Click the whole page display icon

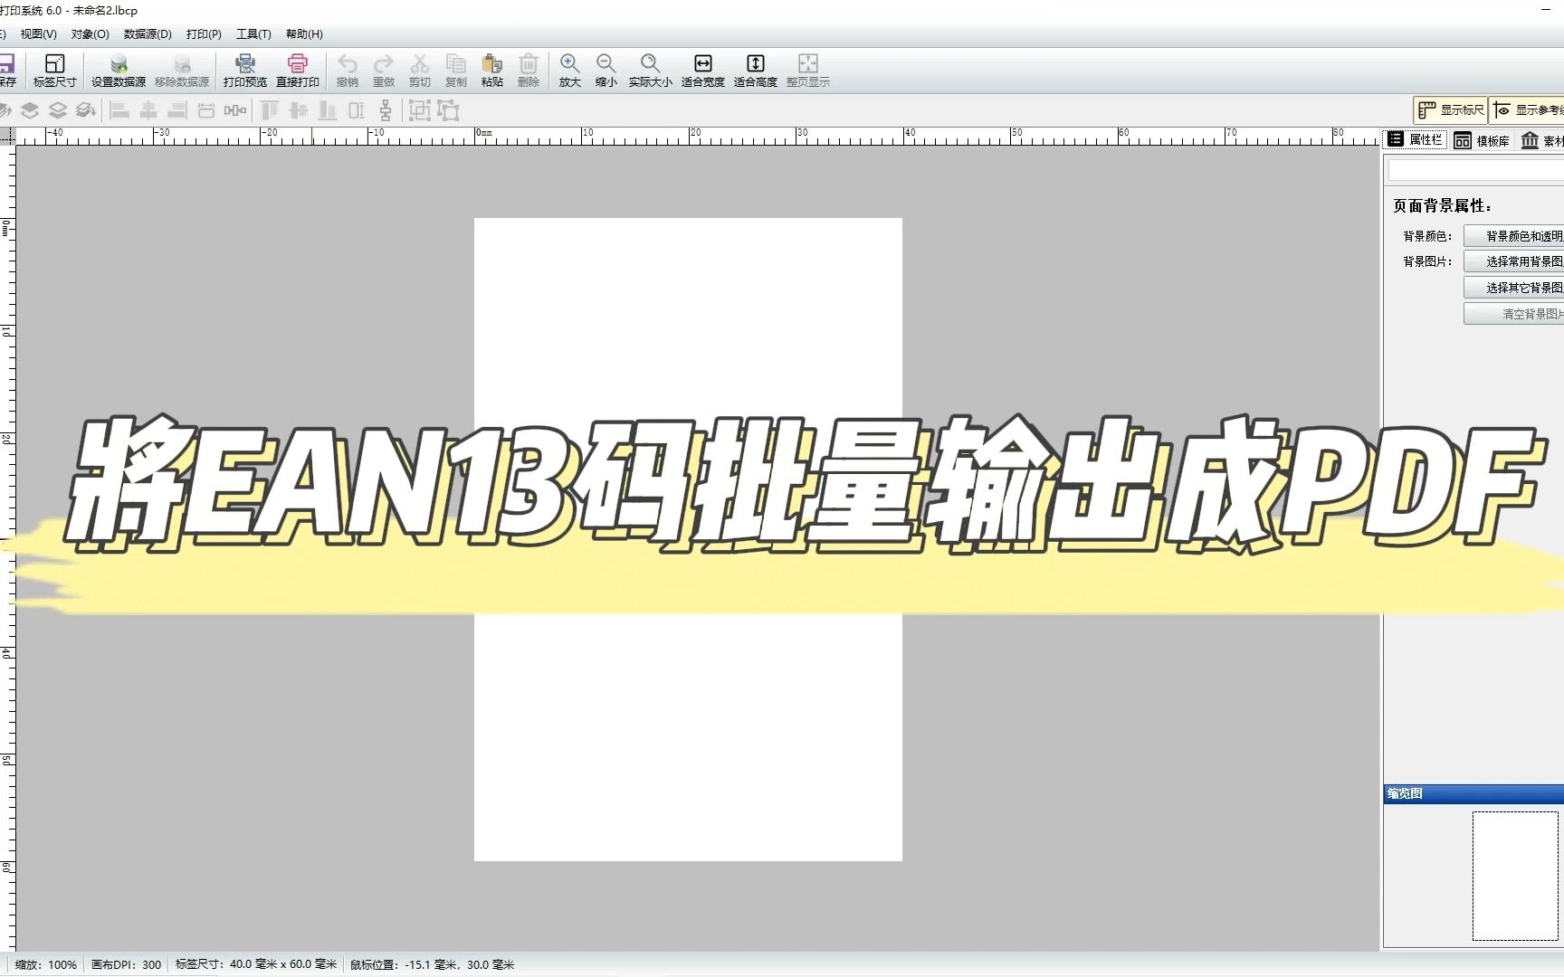808,70
